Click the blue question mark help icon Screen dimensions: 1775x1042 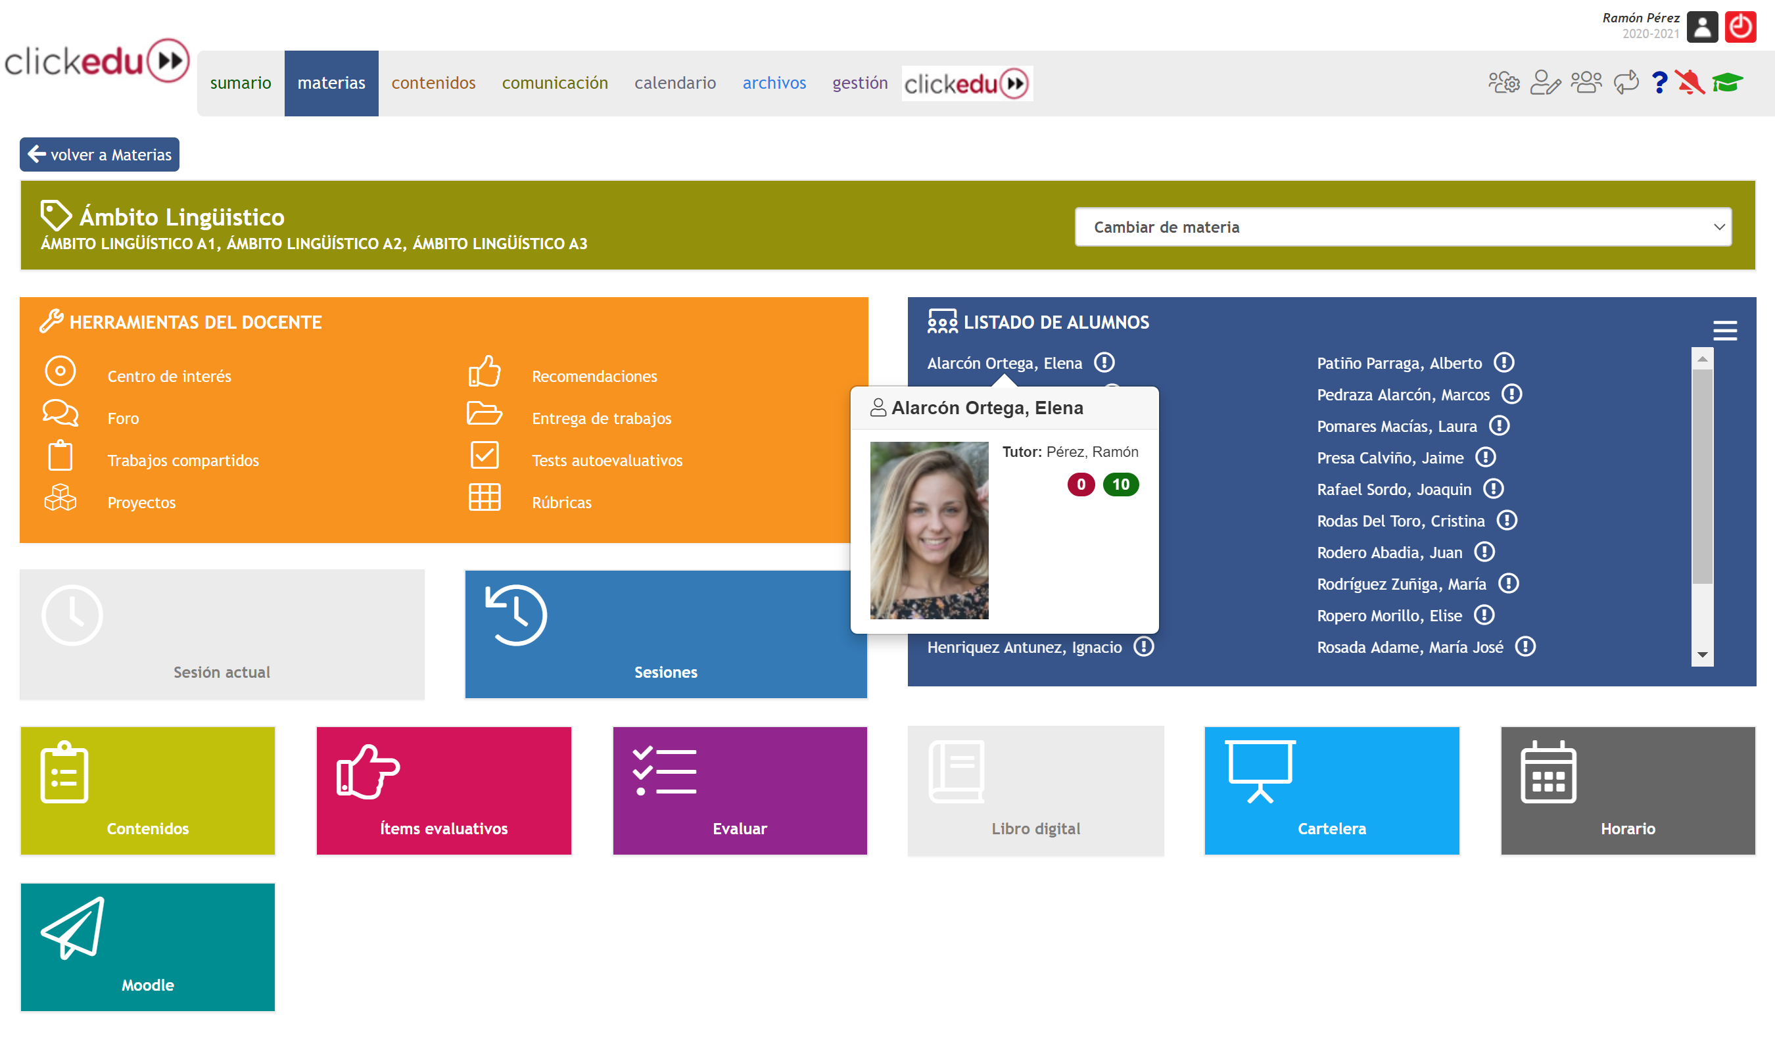tap(1659, 82)
